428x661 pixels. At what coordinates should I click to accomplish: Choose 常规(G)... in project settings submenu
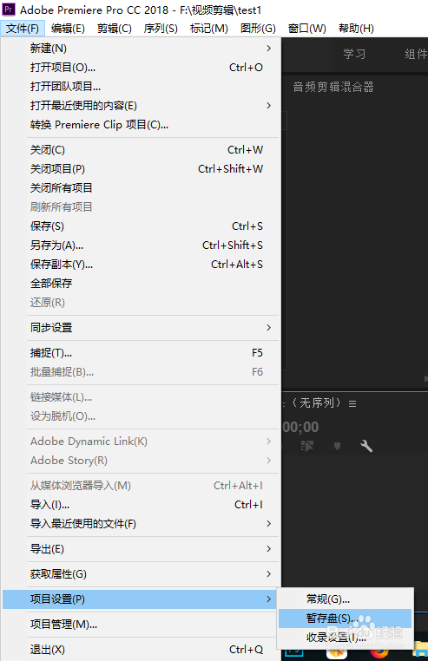pyautogui.click(x=345, y=599)
